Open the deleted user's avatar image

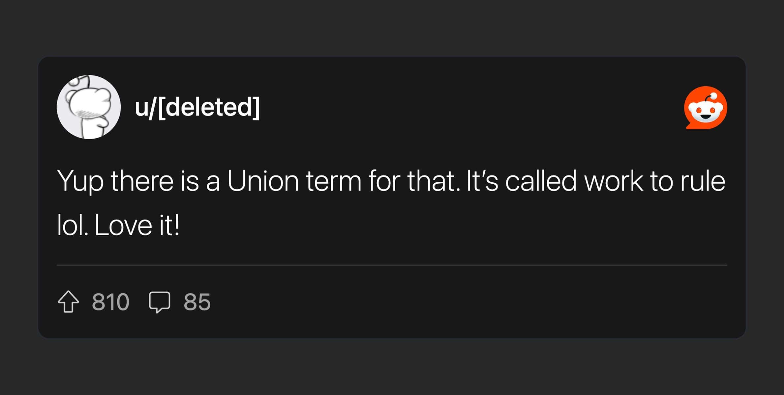[x=89, y=107]
